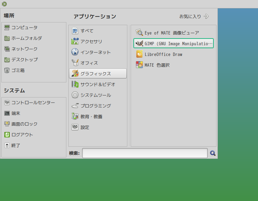Choose the グラフィックス category text
This screenshot has width=258, height=201.
pos(95,74)
